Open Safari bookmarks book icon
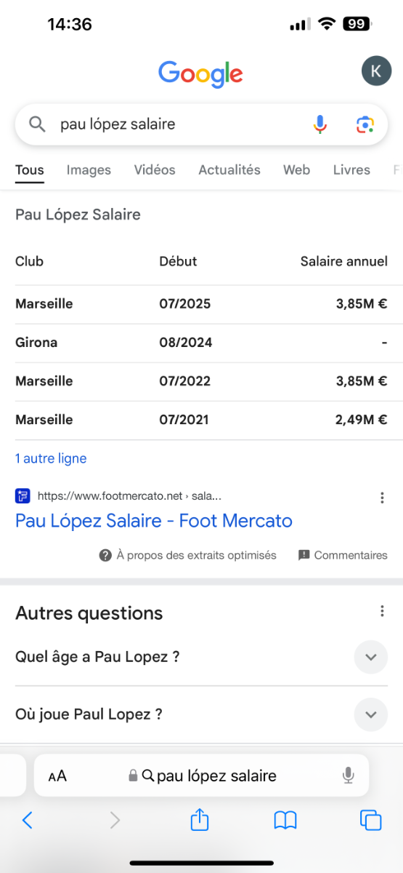This screenshot has height=873, width=403. pos(285,821)
